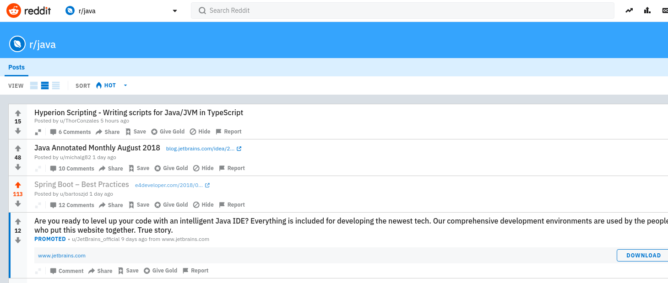Open u/ThorConzales profile link

(79, 121)
